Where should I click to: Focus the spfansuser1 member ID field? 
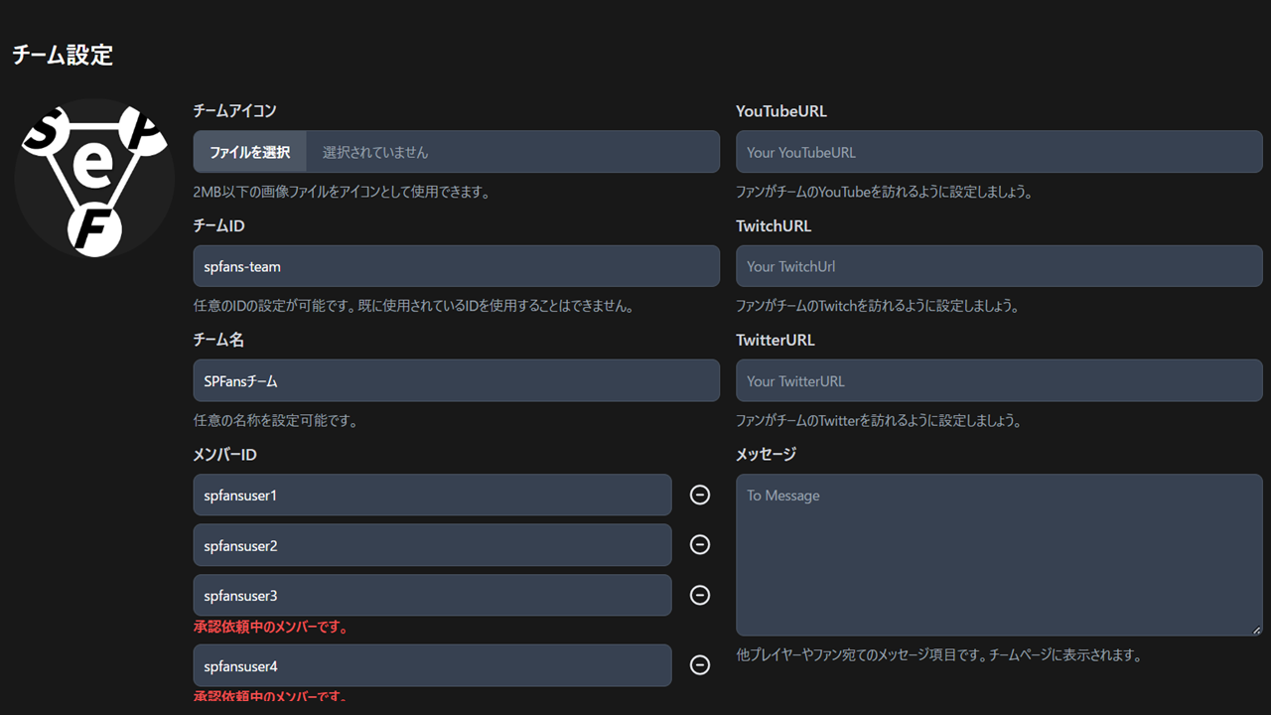(433, 495)
